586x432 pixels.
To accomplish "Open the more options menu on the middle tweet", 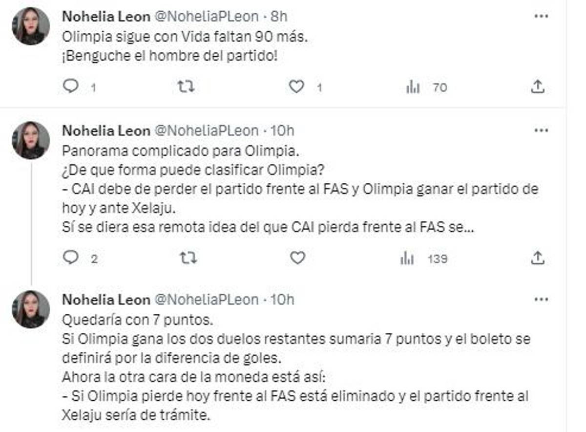I will [540, 131].
